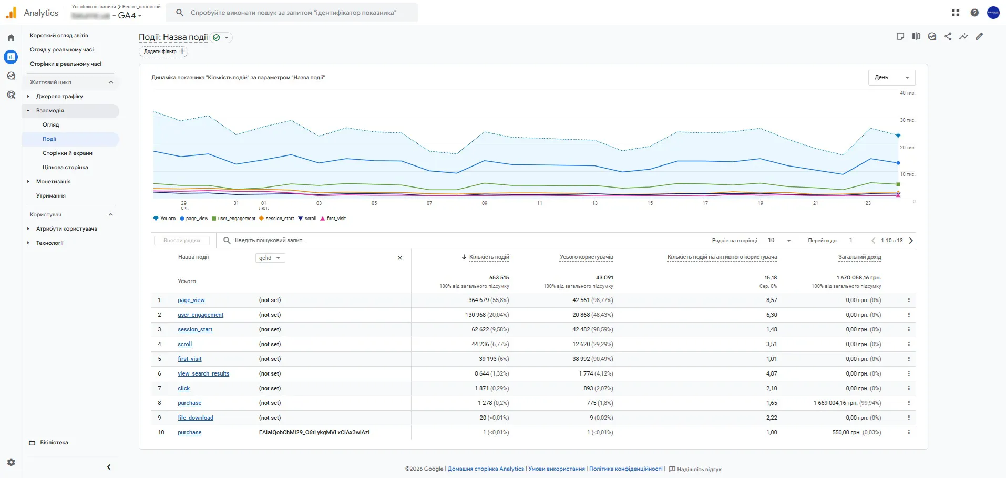Open the view_search_results event link
1006x478 pixels.
pos(203,374)
